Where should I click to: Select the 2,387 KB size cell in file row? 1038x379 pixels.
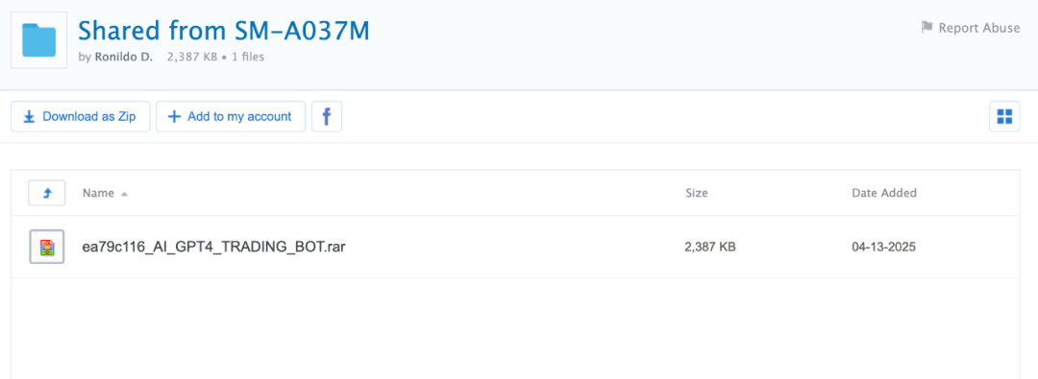click(710, 248)
